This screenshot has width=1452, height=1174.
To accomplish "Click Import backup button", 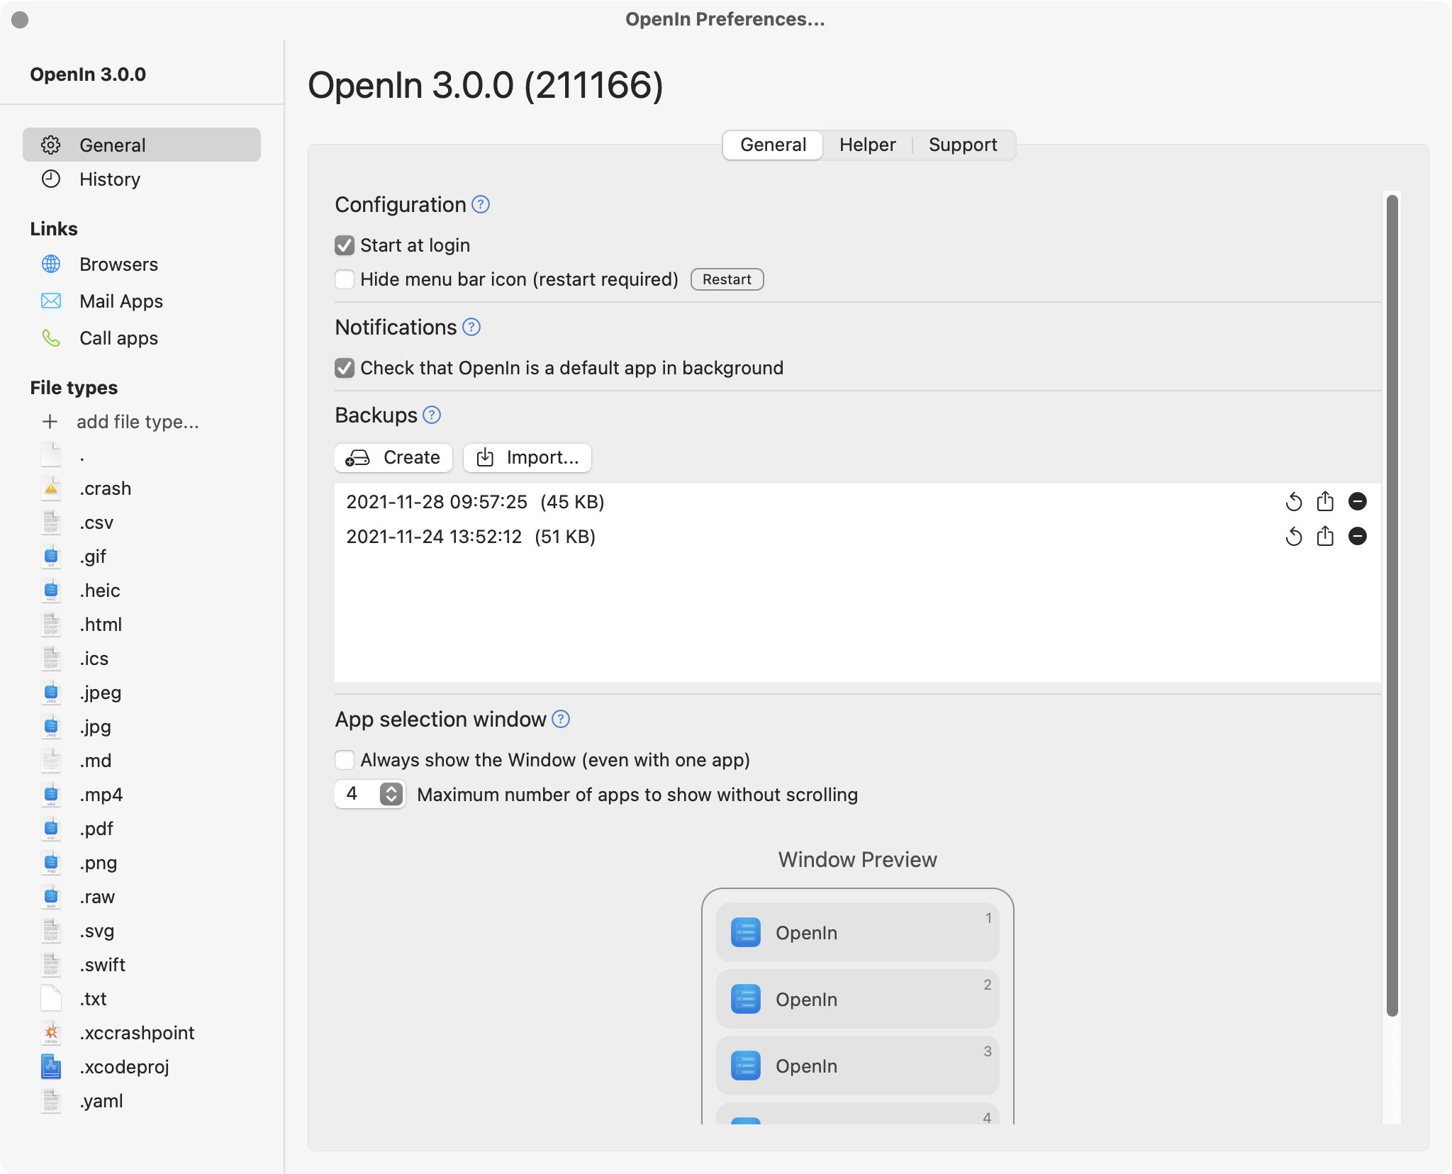I will pos(528,457).
